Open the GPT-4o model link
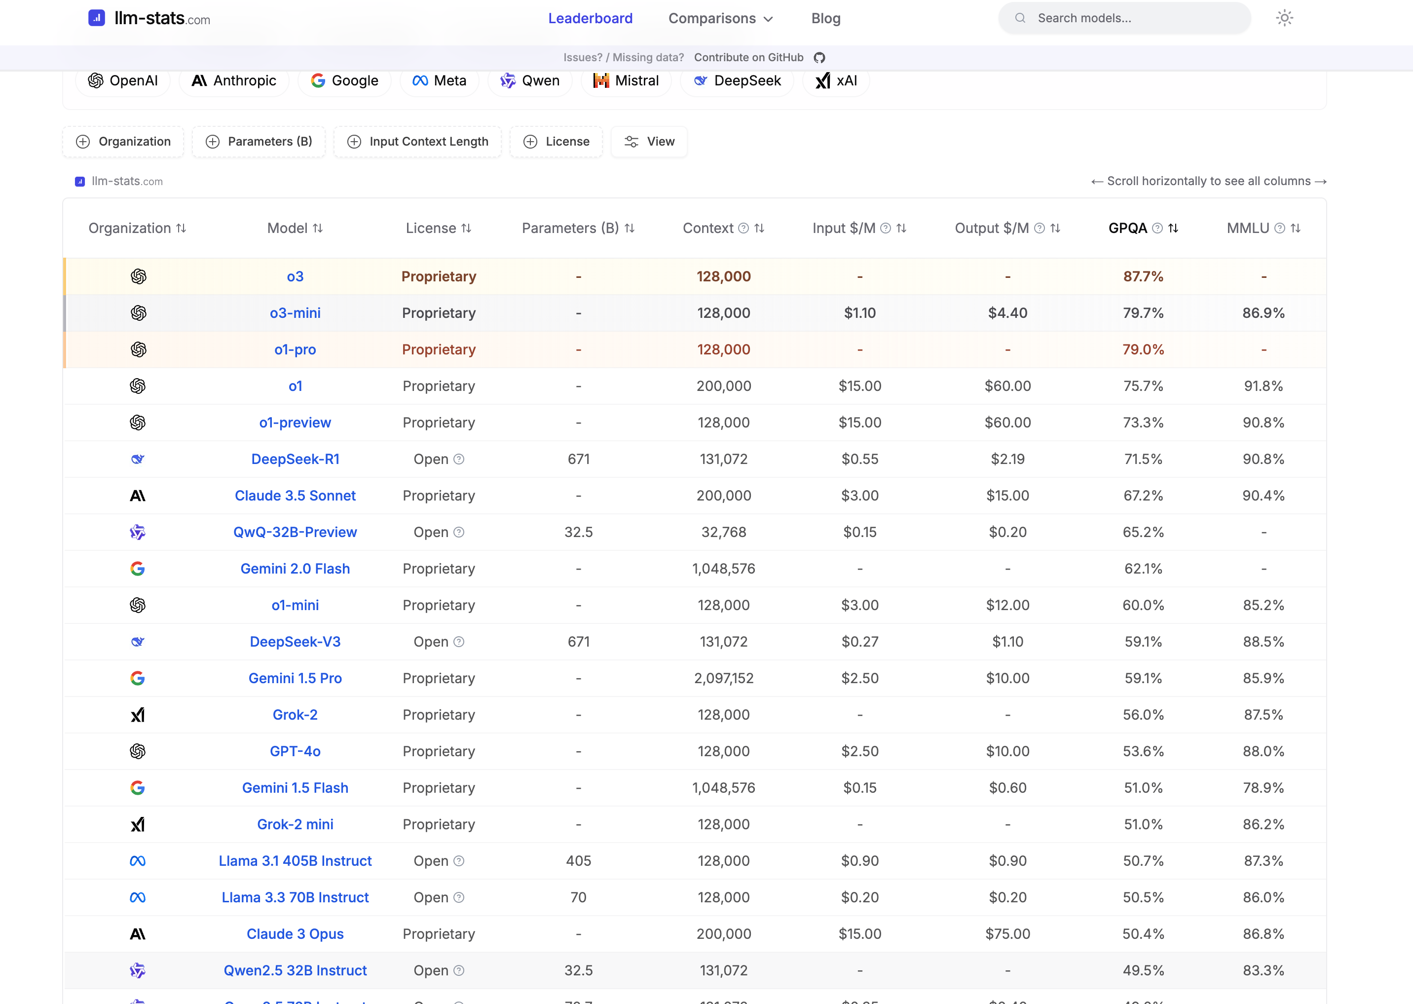The width and height of the screenshot is (1413, 1004). (x=296, y=751)
